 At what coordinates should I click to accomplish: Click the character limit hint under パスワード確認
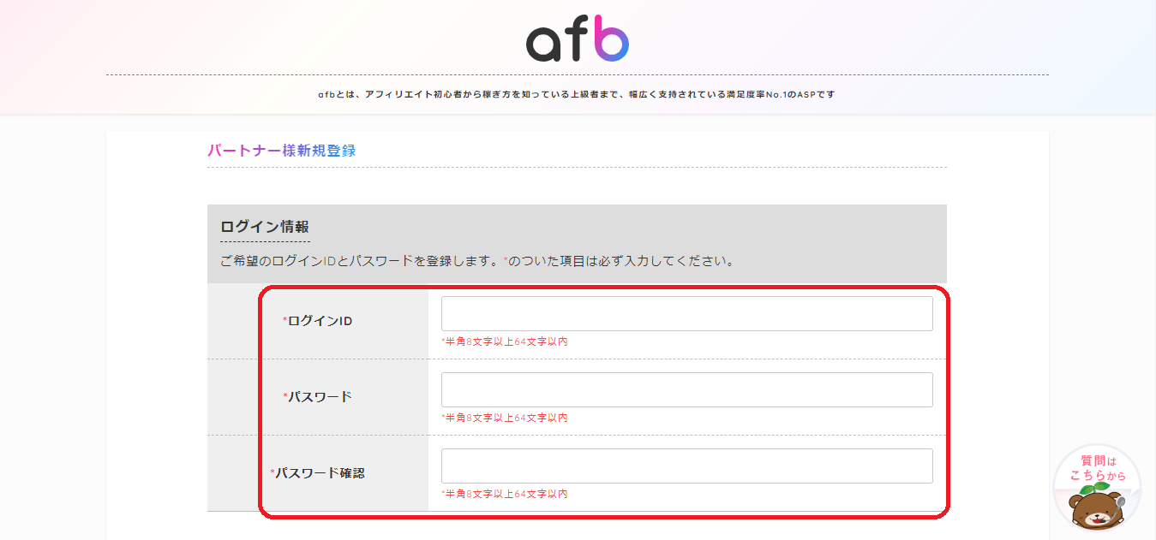505,494
